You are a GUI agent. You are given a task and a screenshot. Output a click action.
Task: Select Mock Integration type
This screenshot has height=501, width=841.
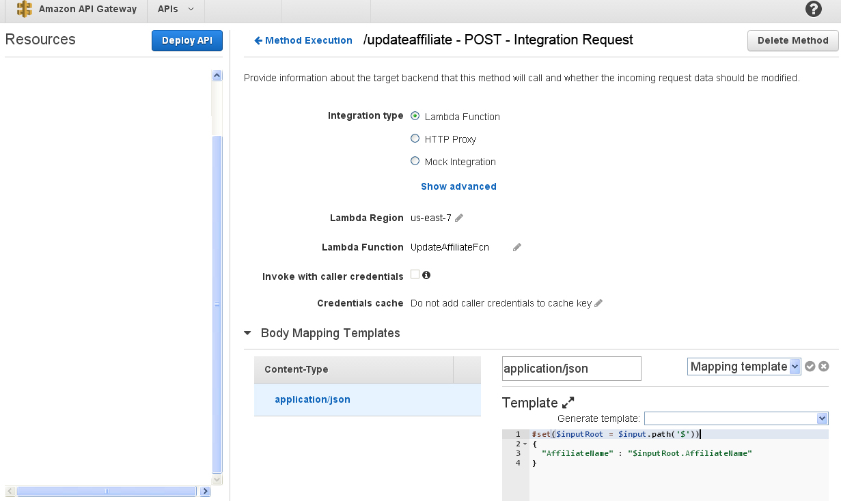pyautogui.click(x=415, y=161)
